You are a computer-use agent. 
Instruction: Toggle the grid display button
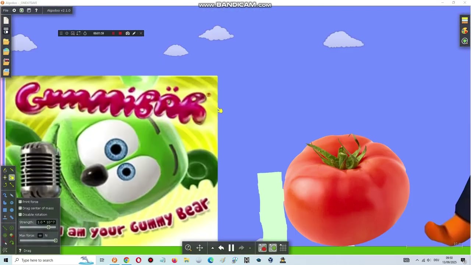coord(283,248)
